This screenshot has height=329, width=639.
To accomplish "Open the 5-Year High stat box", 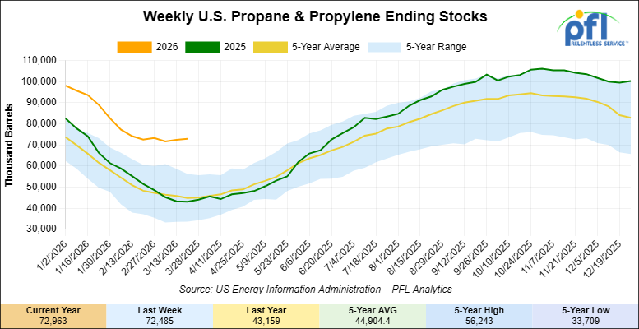I will pos(478,315).
